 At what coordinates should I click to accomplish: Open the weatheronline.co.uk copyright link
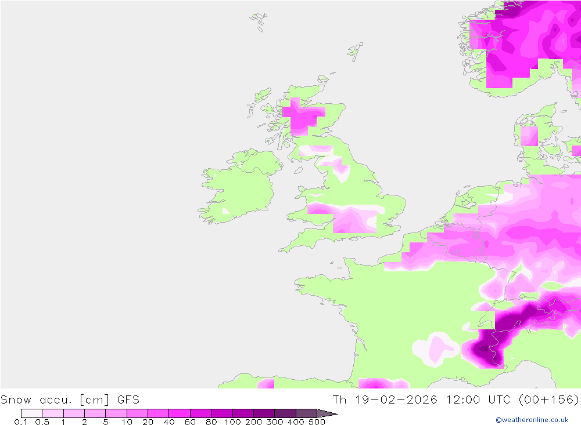[532, 420]
